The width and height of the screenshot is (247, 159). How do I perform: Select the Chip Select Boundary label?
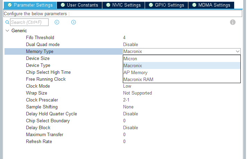click(48, 121)
